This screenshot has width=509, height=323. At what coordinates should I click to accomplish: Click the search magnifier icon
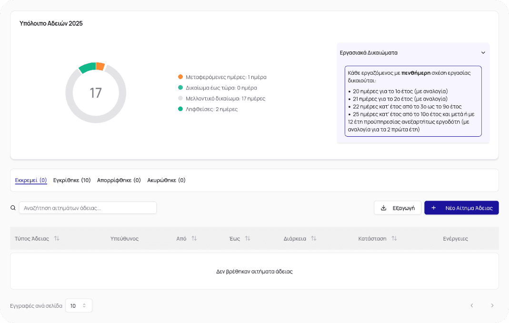(13, 208)
